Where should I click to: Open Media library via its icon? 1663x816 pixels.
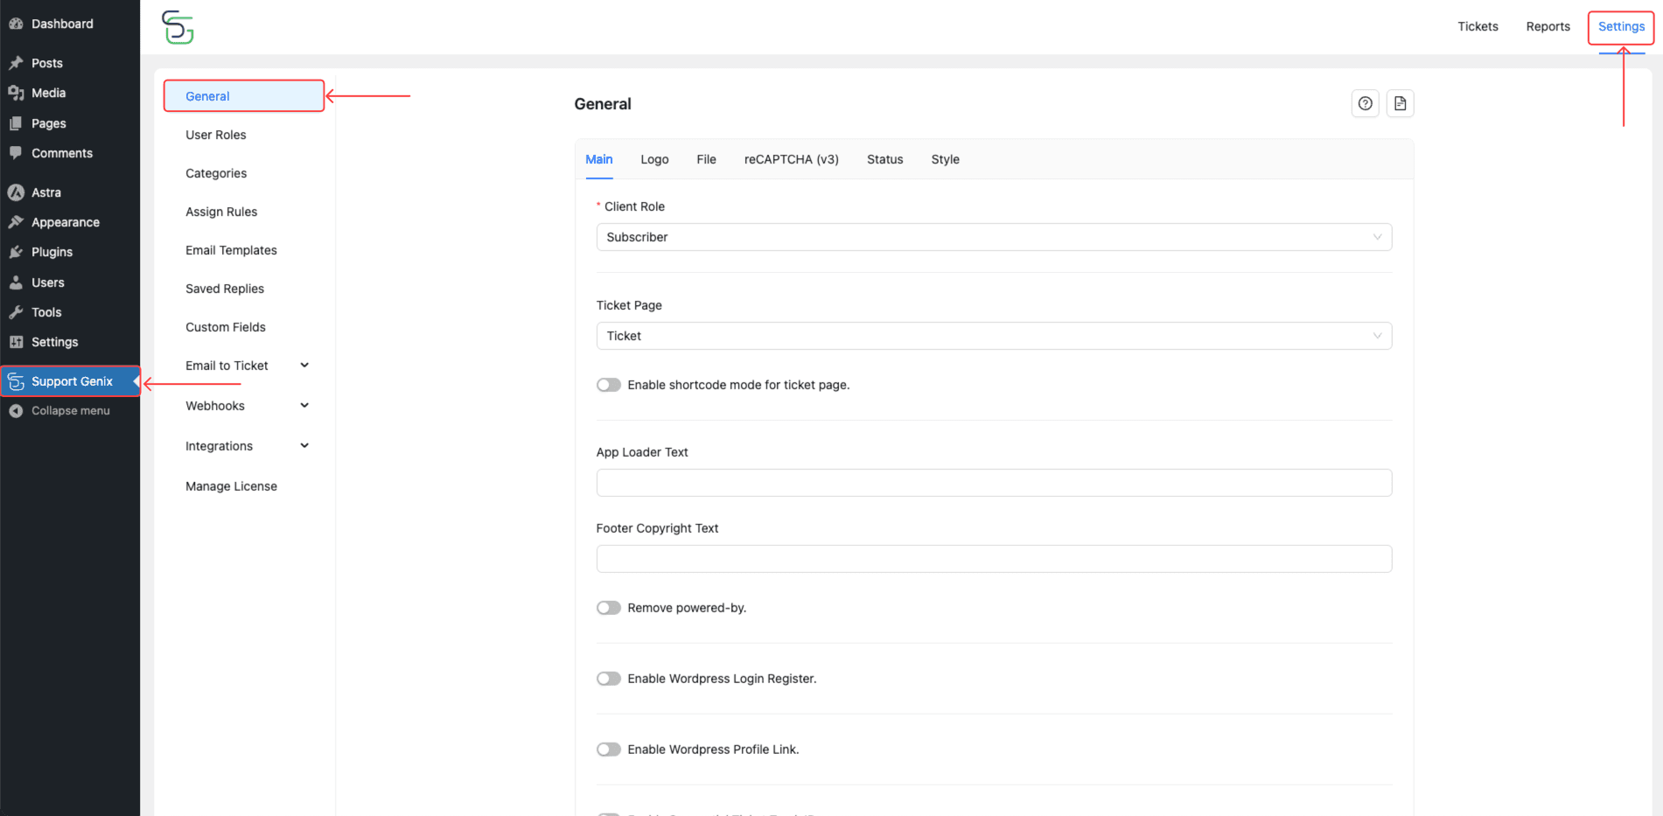(17, 93)
